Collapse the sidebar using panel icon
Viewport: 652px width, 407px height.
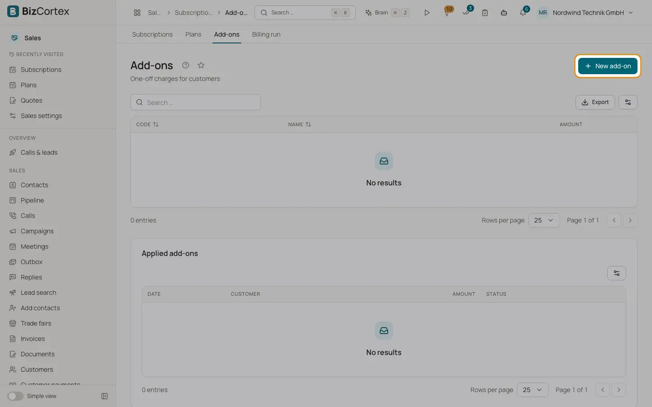(105, 396)
